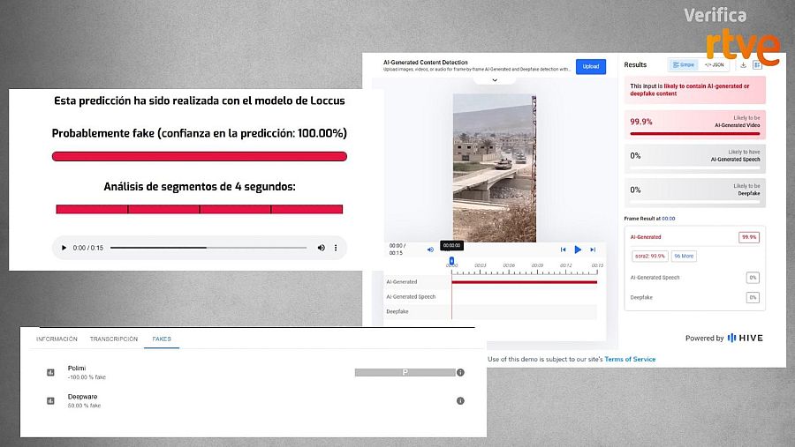Click the sora2: 99.9% tag

(x=649, y=257)
